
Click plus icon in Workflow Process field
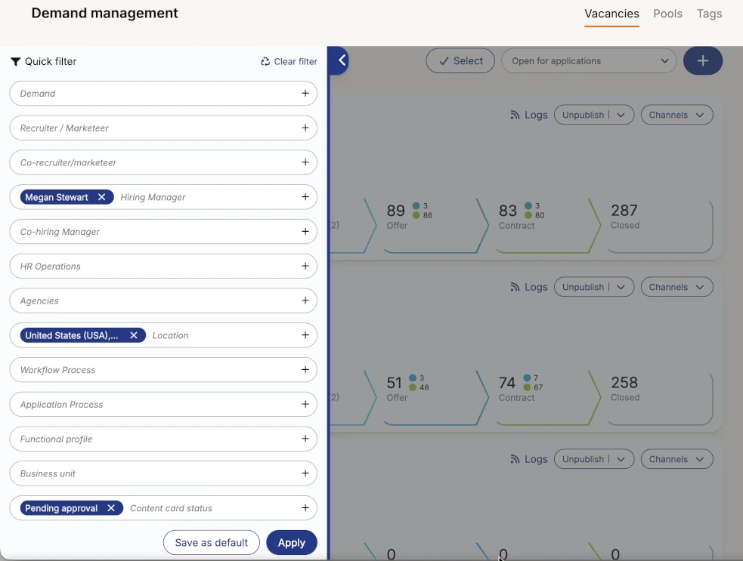305,370
